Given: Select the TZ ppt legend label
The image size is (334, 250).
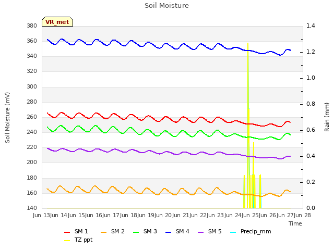Looking at the screenshot, I should coord(83,240).
